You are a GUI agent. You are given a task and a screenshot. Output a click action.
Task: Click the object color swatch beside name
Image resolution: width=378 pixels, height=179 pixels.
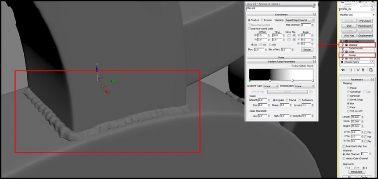[374, 9]
